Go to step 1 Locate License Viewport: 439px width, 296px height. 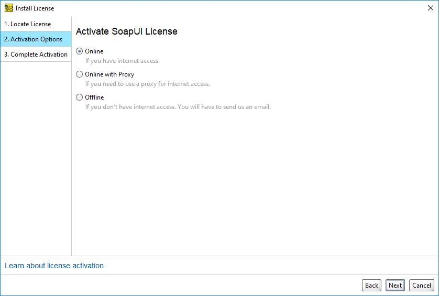click(36, 24)
